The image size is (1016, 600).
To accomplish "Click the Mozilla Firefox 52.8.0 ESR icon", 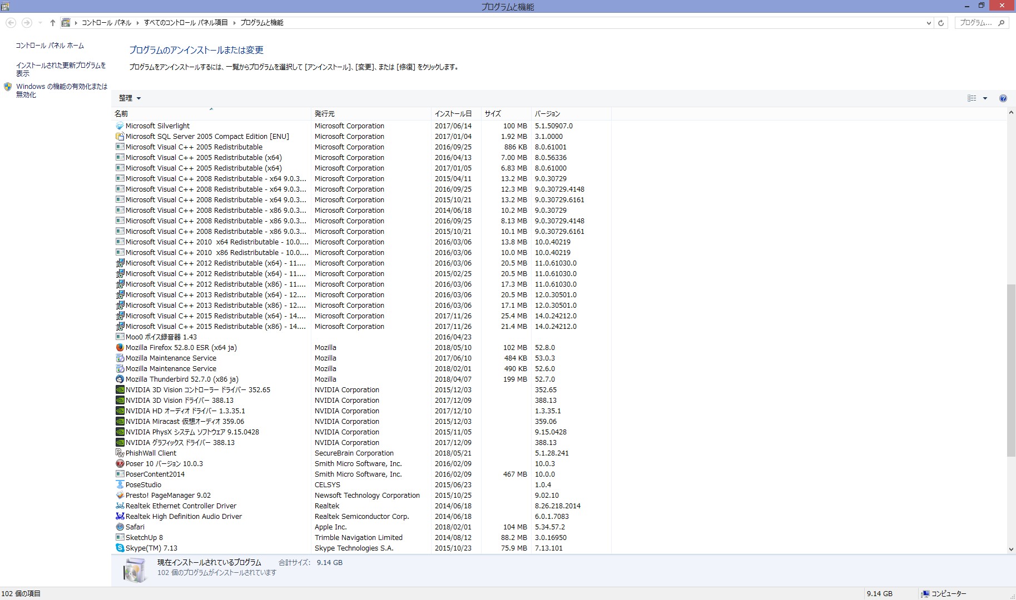I will pos(120,348).
